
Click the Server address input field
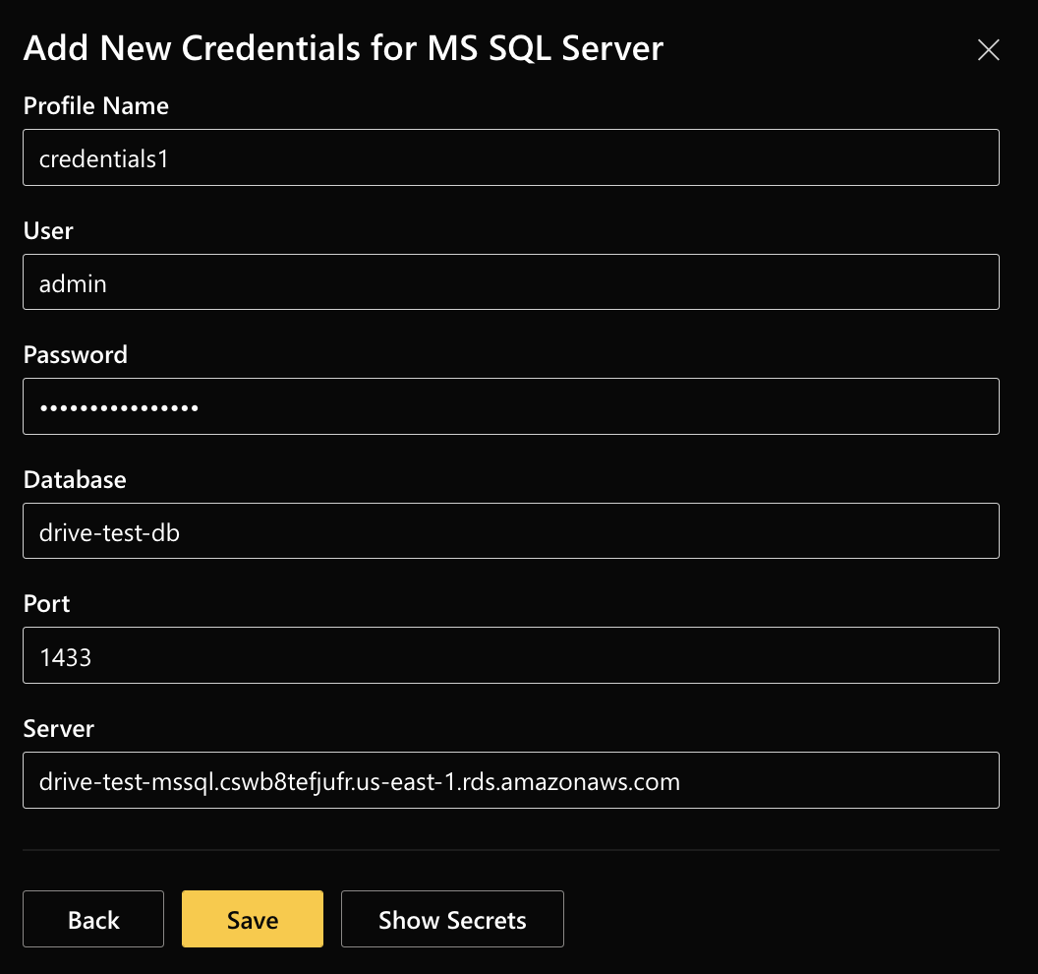click(511, 780)
